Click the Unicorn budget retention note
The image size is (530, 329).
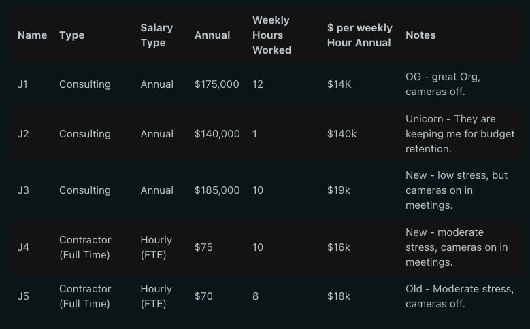pos(460,134)
